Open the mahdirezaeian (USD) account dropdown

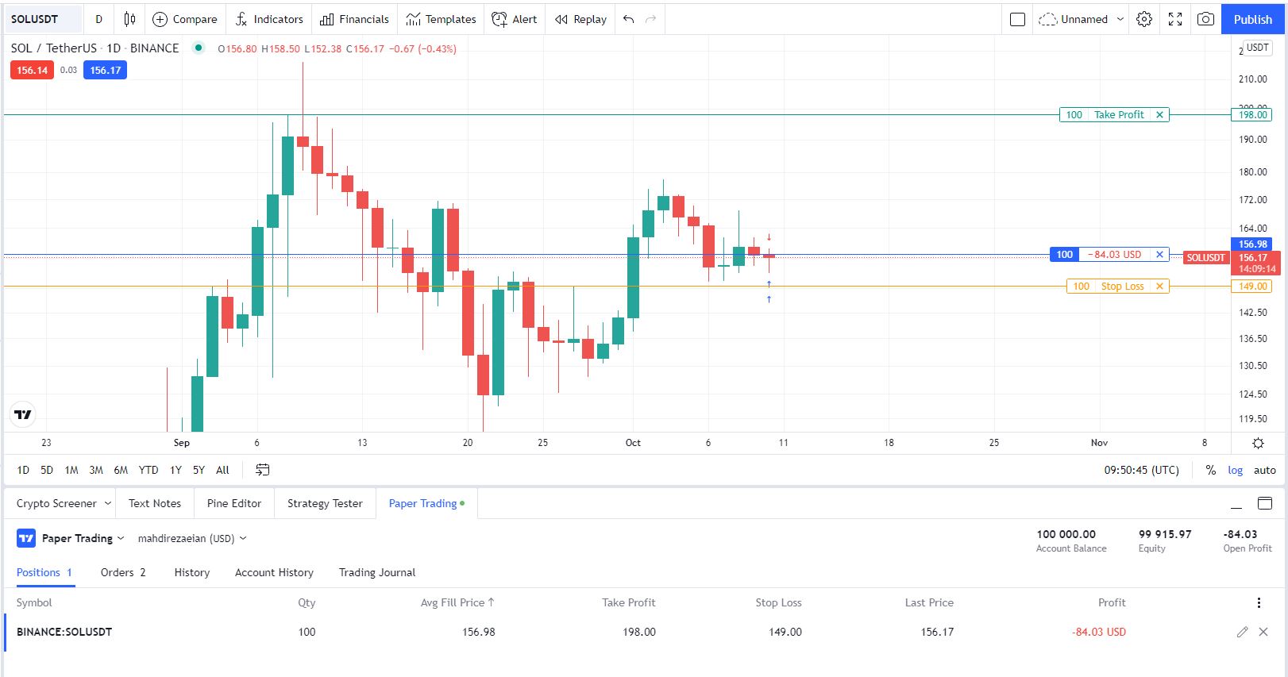tap(192, 538)
